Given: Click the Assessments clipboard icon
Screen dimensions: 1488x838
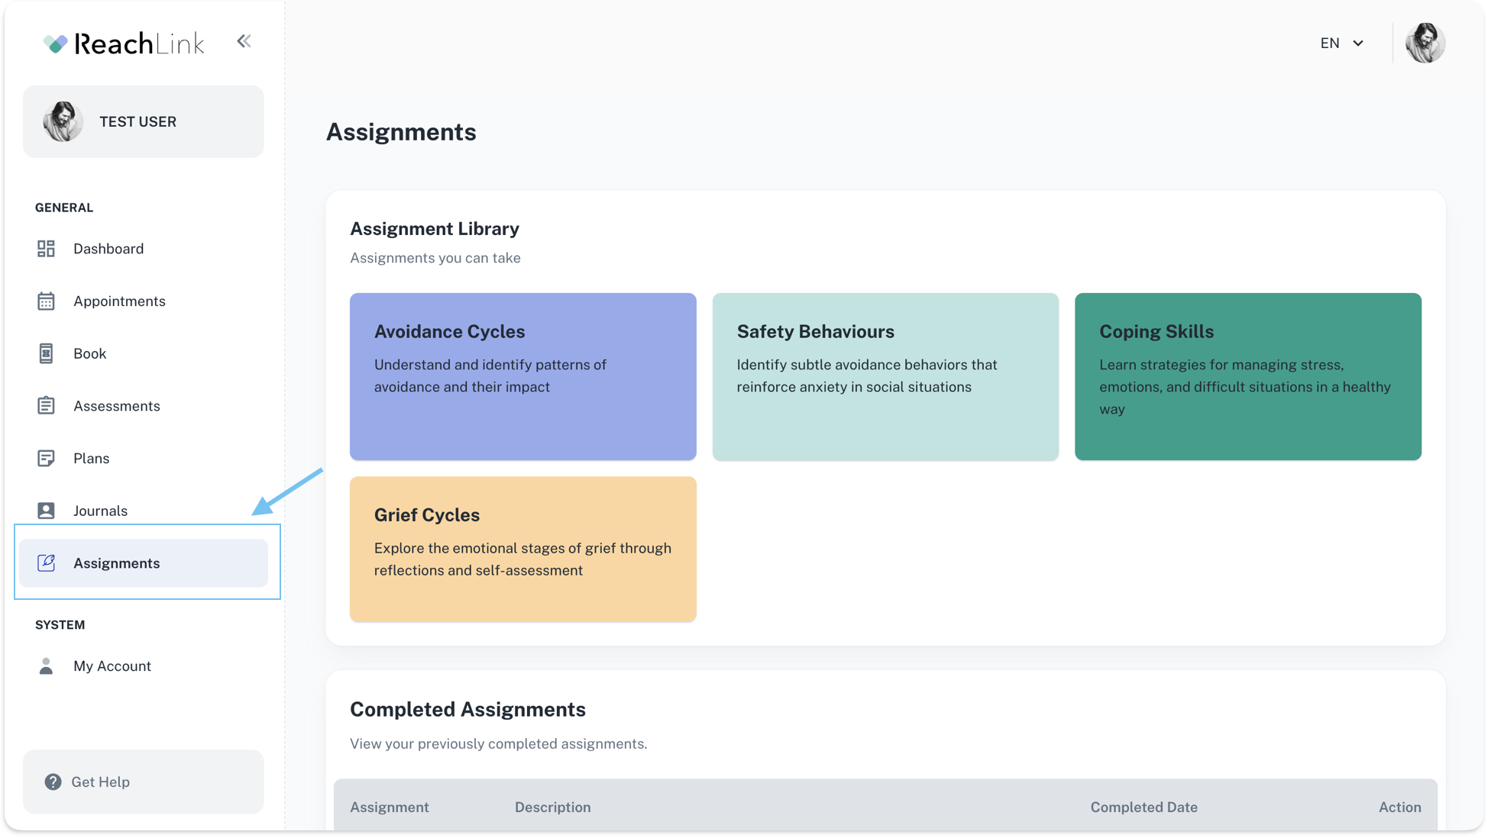Looking at the screenshot, I should 46,406.
